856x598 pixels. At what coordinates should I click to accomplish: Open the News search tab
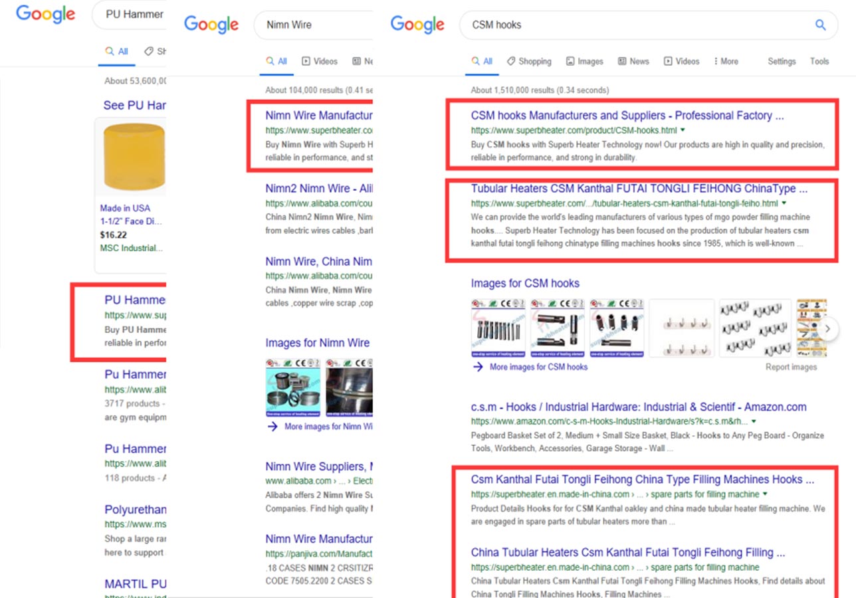[633, 61]
